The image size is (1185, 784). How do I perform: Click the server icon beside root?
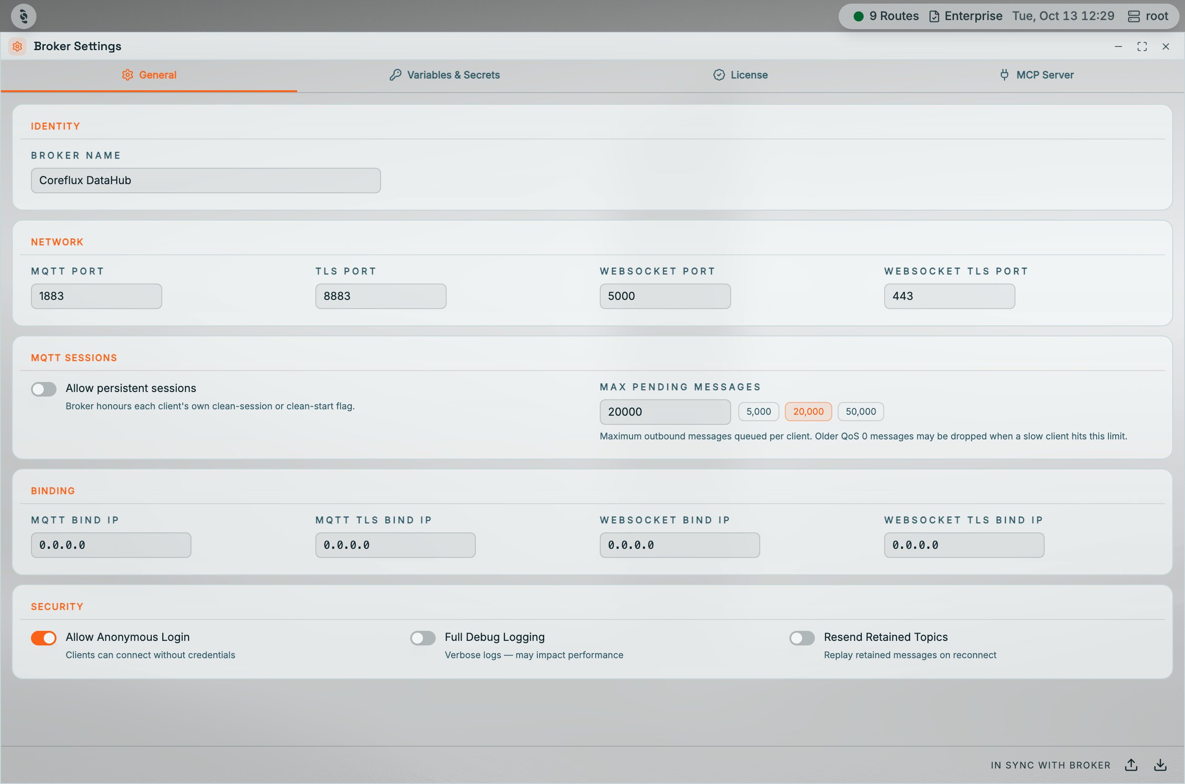click(1133, 16)
